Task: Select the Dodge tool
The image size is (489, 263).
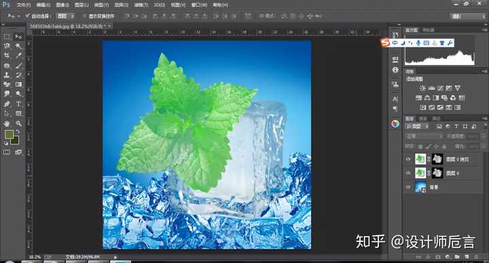Action: click(18, 94)
